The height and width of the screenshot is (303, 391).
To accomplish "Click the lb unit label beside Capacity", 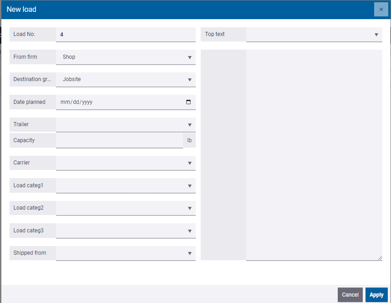I will tap(189, 140).
